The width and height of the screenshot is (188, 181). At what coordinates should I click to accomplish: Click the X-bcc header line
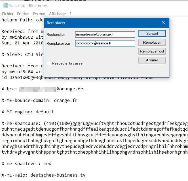(42, 89)
